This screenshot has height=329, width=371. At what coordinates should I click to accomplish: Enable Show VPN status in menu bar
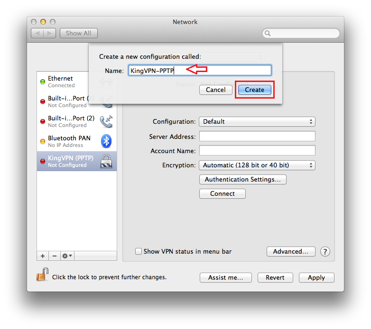tap(139, 251)
